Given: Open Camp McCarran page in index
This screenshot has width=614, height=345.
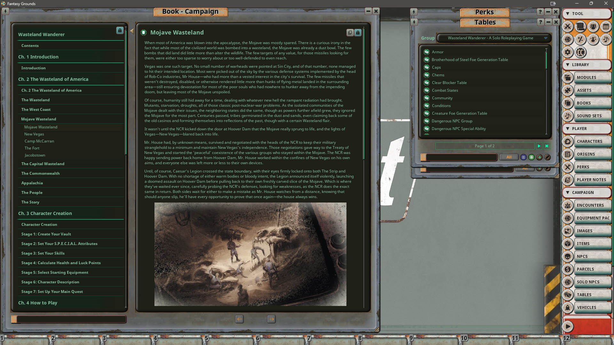Looking at the screenshot, I should (x=39, y=141).
